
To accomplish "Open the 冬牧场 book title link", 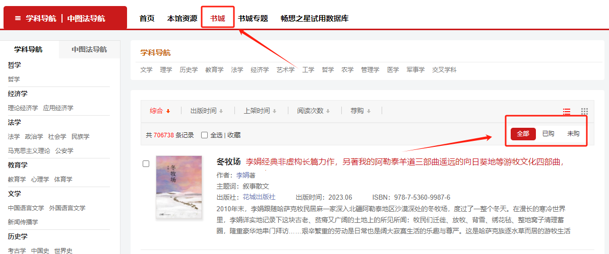I will pos(228,162).
